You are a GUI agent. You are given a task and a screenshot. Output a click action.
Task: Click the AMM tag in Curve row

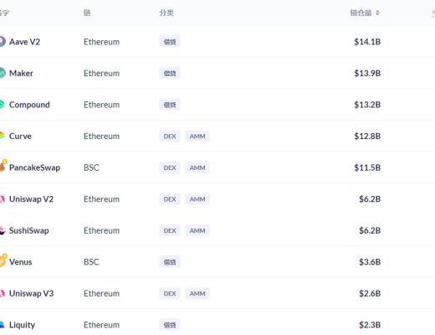[x=197, y=137]
